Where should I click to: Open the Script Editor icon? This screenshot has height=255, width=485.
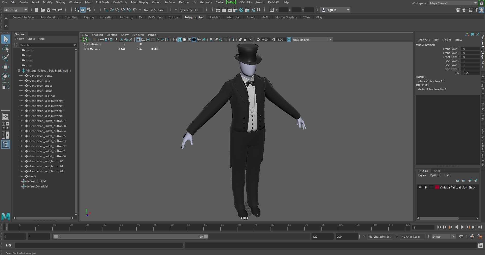pyautogui.click(x=480, y=245)
